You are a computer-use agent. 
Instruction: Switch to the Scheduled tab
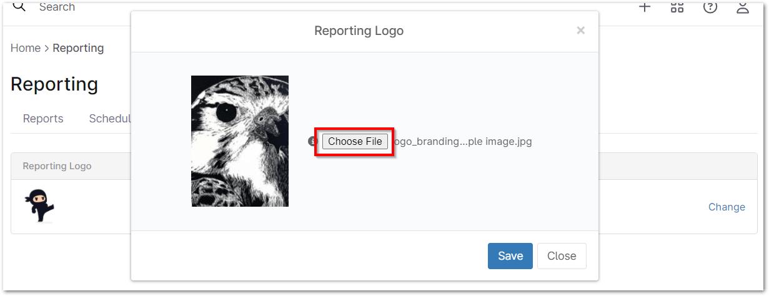coord(110,119)
